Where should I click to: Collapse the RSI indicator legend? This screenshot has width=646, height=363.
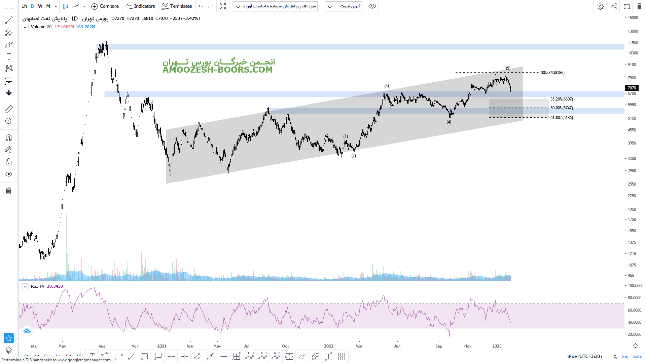pos(25,287)
